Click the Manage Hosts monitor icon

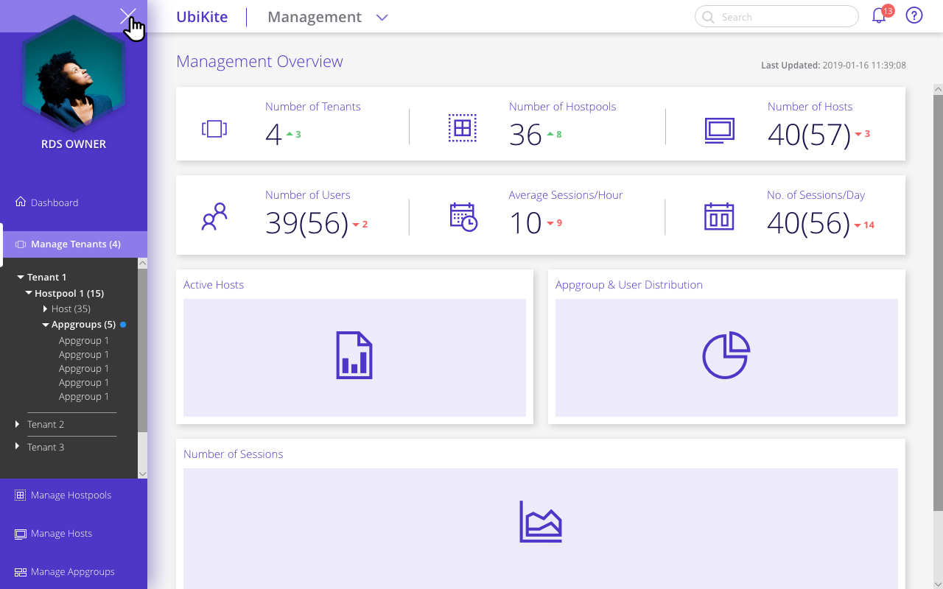[x=21, y=534]
